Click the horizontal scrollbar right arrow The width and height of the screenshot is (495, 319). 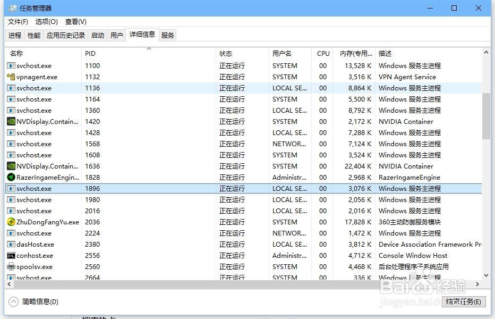click(477, 284)
